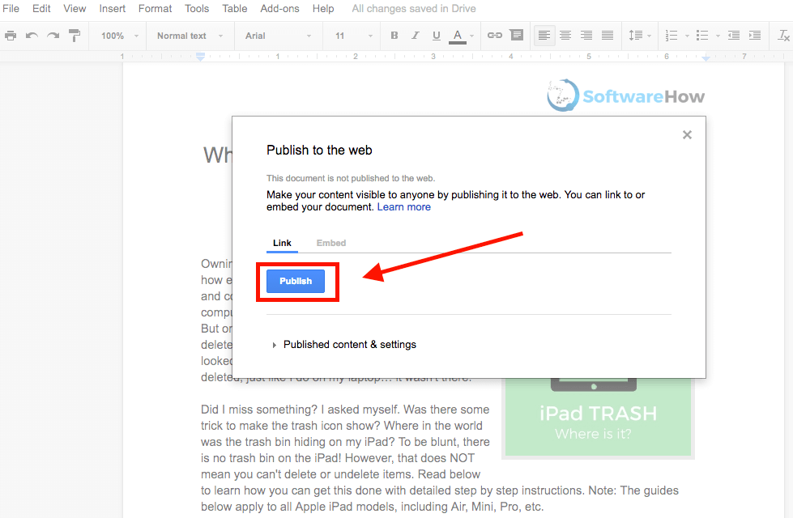This screenshot has height=518, width=793.
Task: Follow the Learn more link
Action: click(403, 207)
